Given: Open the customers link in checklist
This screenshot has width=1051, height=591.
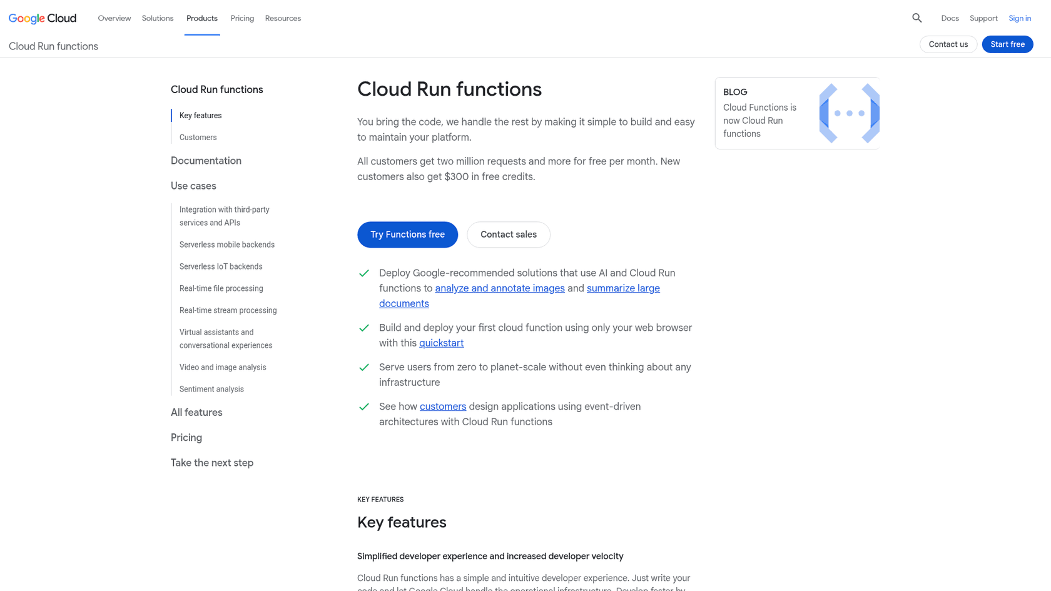Looking at the screenshot, I should coord(443,407).
